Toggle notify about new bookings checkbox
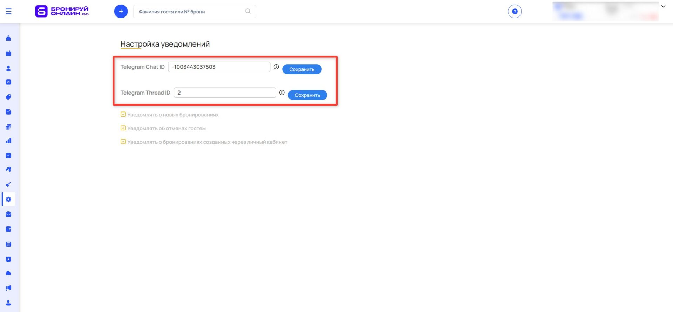The image size is (673, 312). pyautogui.click(x=123, y=114)
